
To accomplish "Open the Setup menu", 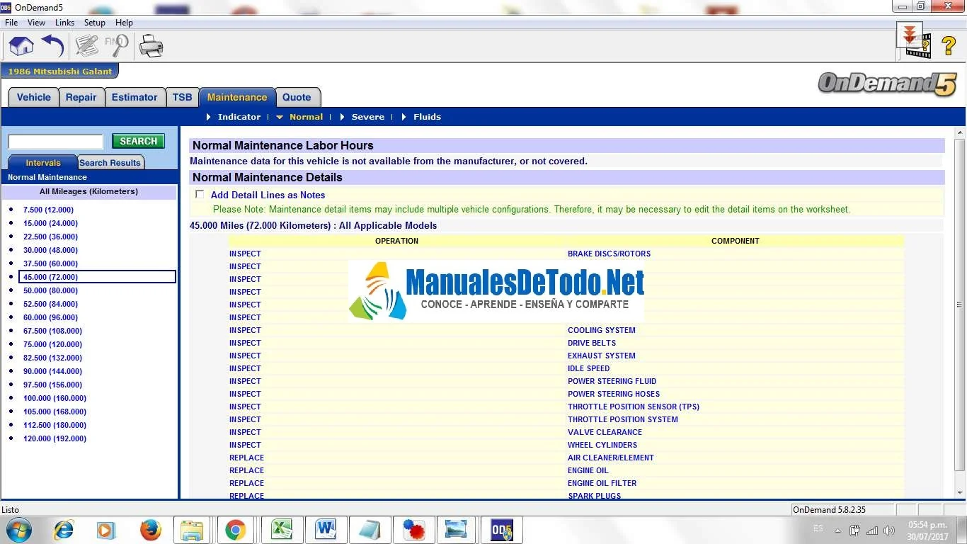I will pos(94,23).
